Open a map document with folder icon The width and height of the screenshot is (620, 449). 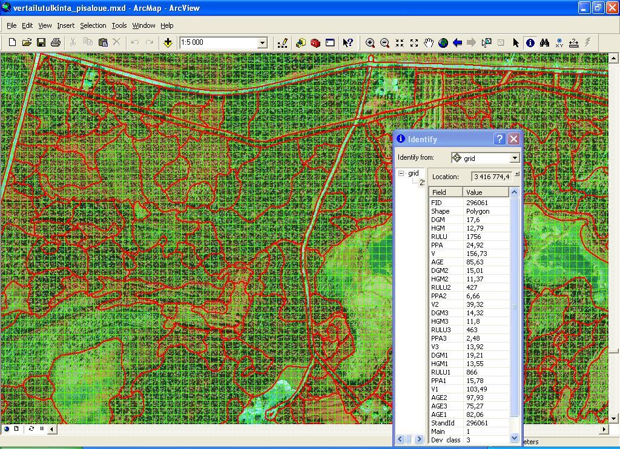point(27,43)
